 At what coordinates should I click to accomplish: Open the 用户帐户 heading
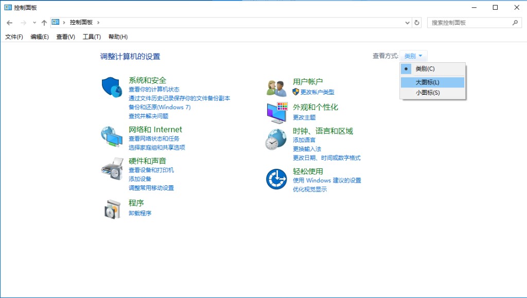click(x=308, y=82)
